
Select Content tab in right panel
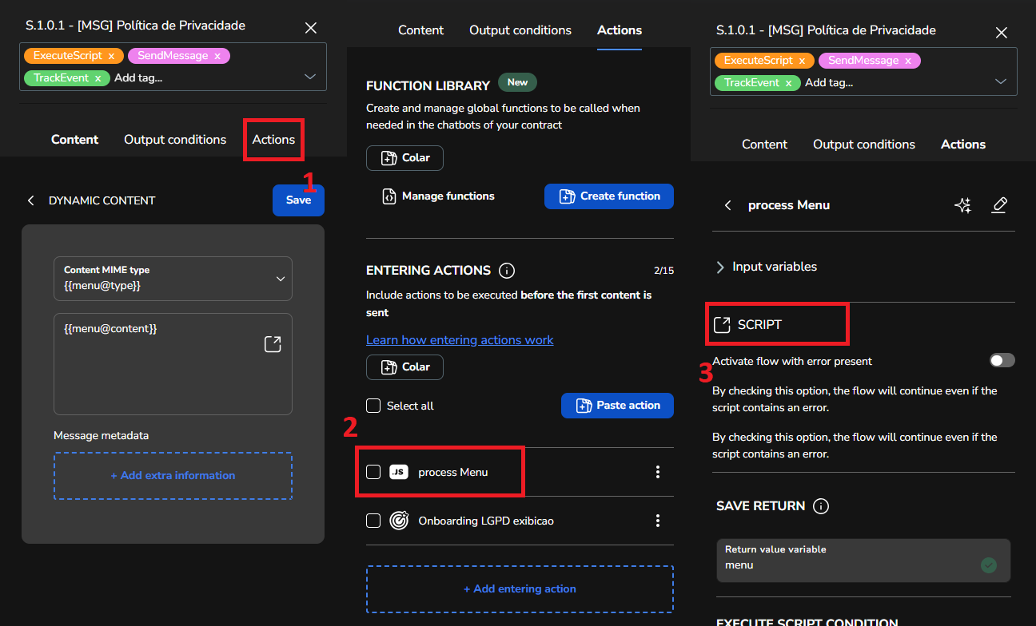point(765,144)
